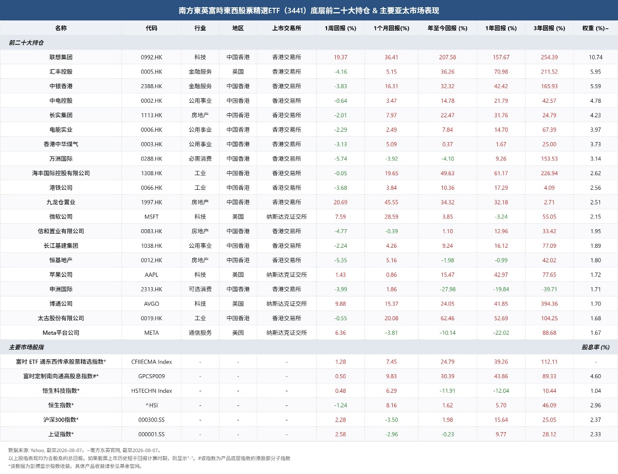
Task: Click the AAPL ticker cell
Action: point(151,275)
